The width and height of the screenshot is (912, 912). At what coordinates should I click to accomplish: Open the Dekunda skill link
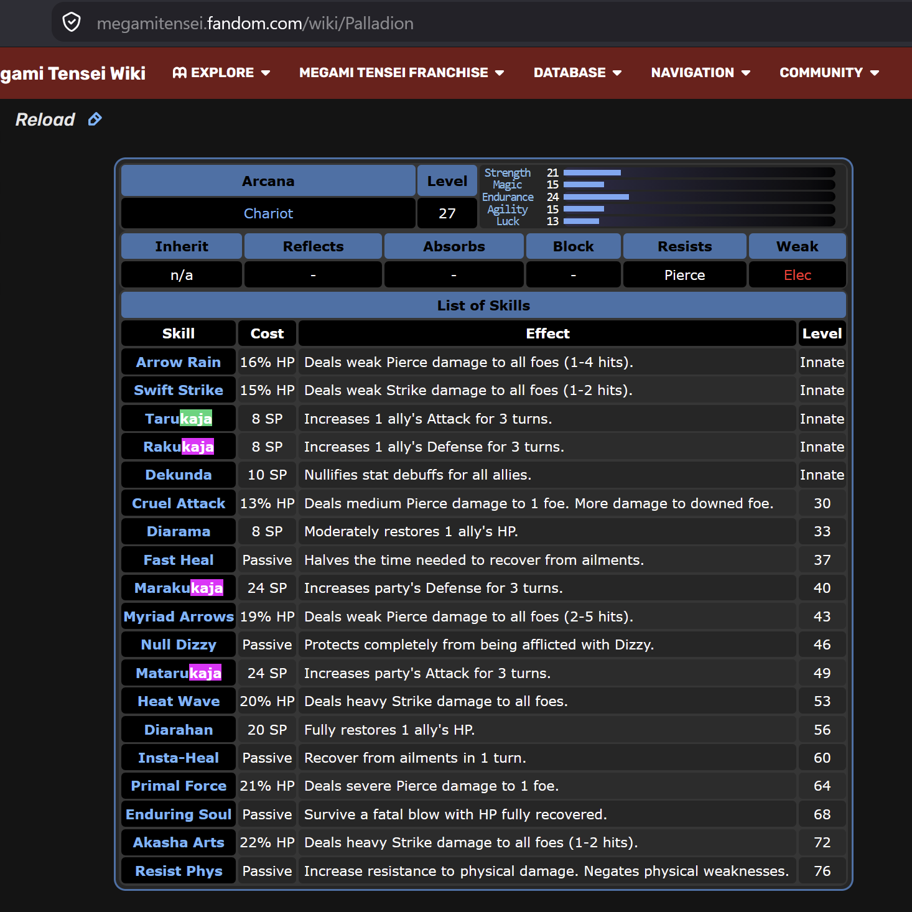[x=179, y=475]
